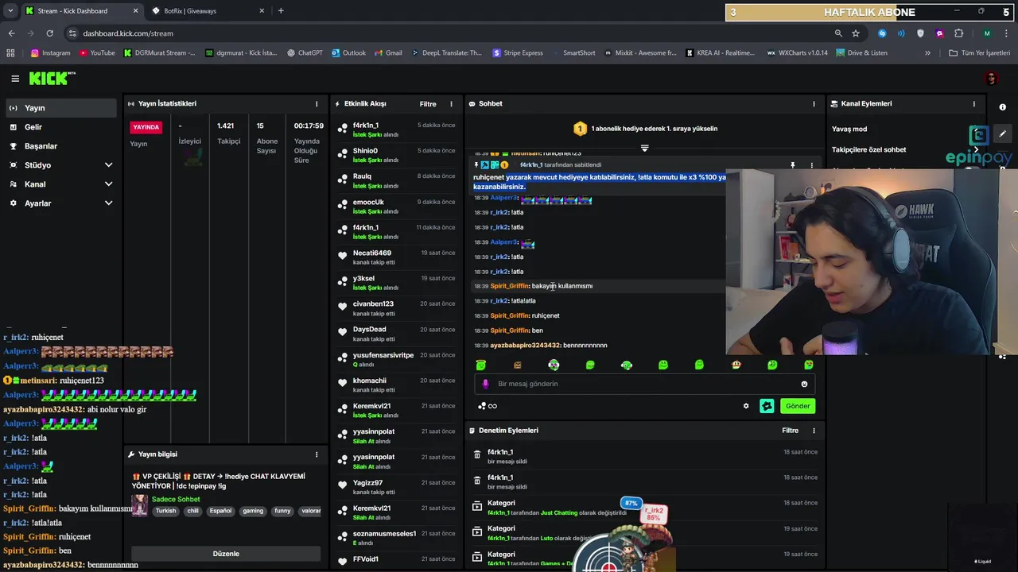
Task: Click the Turkish stream tag
Action: pos(165,512)
